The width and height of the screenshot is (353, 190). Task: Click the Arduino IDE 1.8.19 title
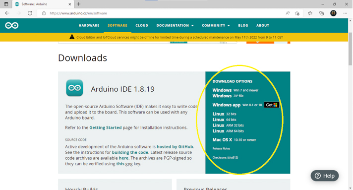(122, 89)
